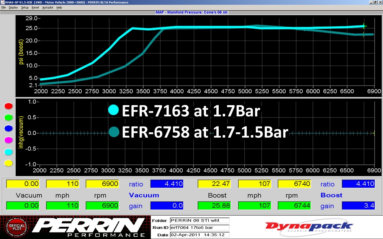
Task: Open the Autoplot menu
Action: [47, 8]
